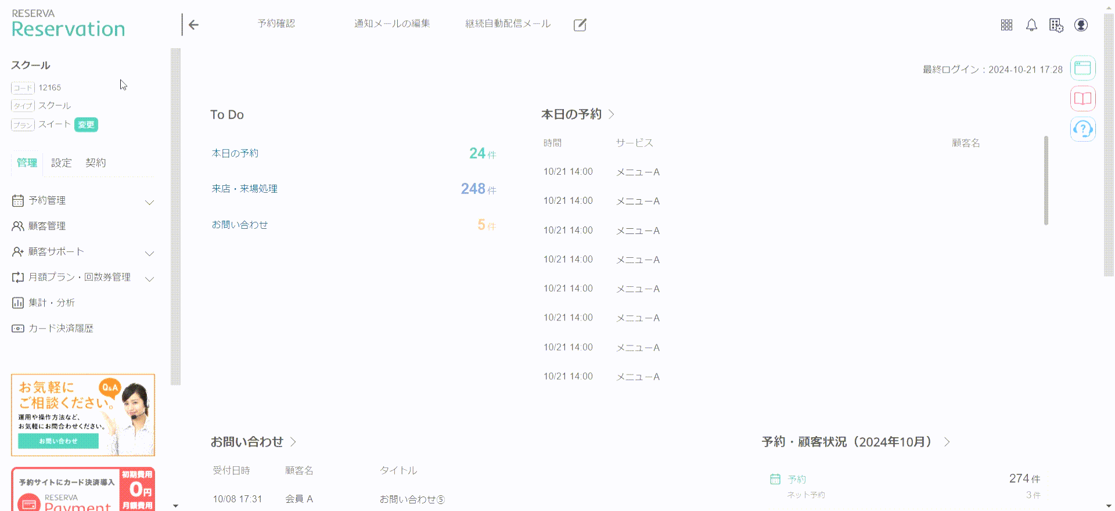
Task: Open the apps grid icon
Action: click(1006, 25)
